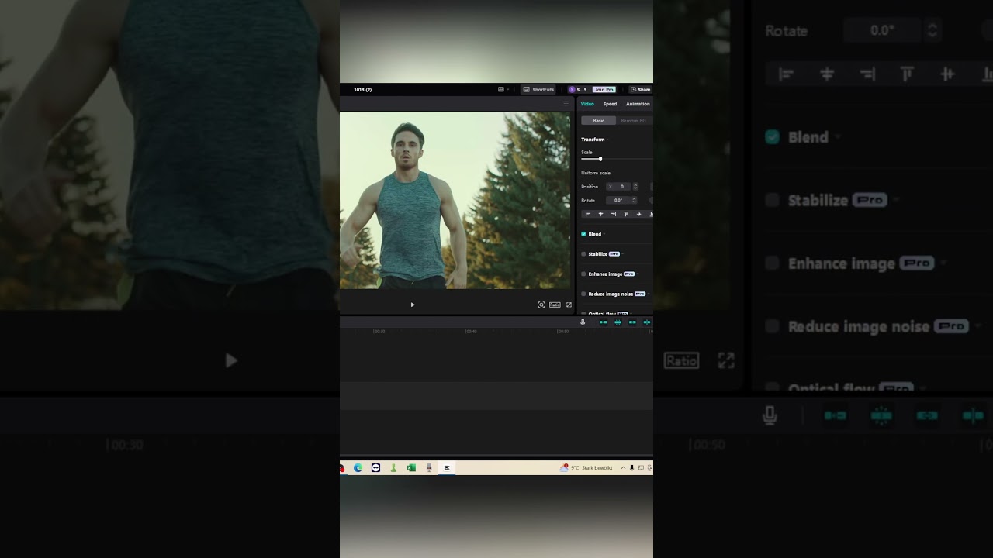
Task: Open the layout switcher icon in top bar
Action: [x=501, y=90]
